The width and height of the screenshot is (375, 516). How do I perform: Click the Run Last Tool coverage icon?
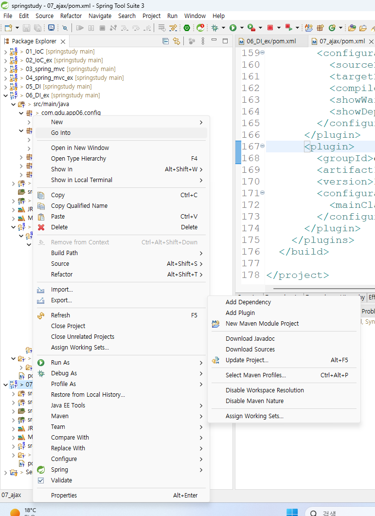[251, 28]
